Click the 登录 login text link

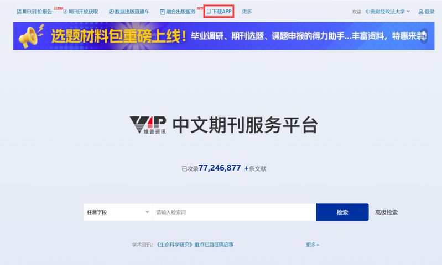point(429,12)
